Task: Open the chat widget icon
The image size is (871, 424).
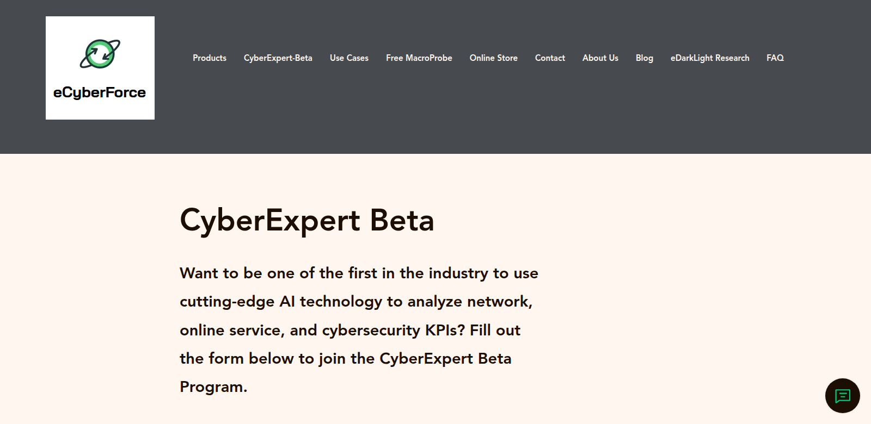Action: click(842, 396)
